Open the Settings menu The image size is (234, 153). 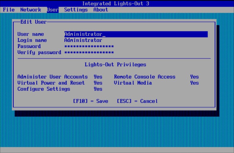click(76, 10)
